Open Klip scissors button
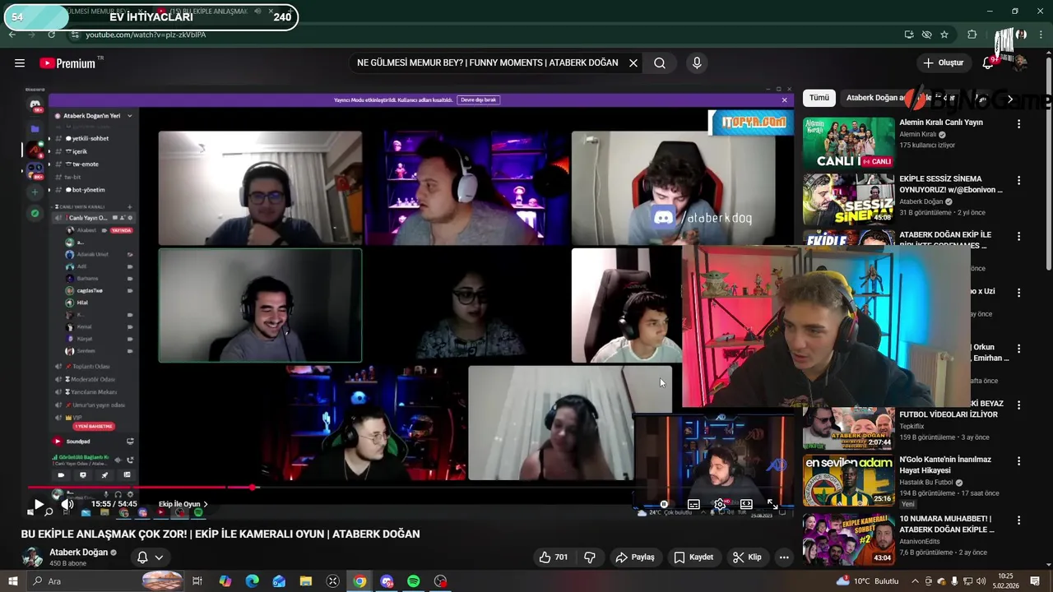This screenshot has width=1053, height=592. [747, 557]
